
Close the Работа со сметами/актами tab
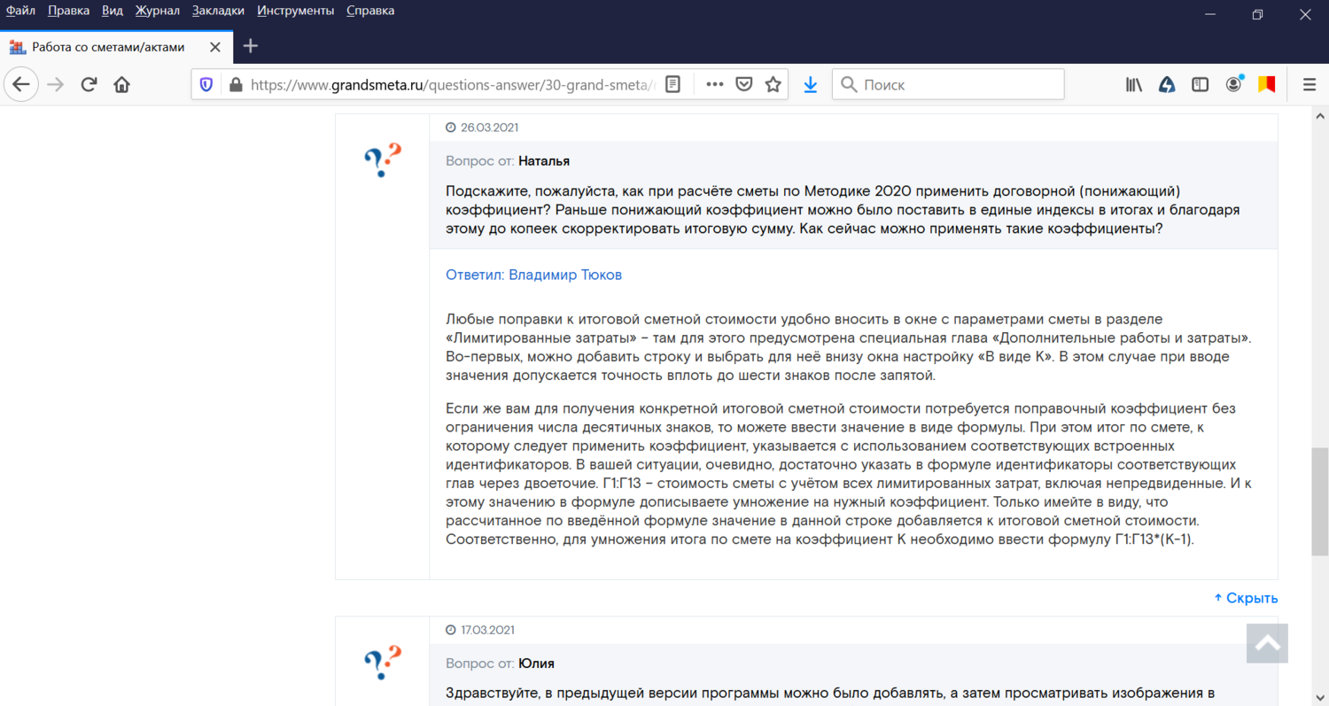(214, 46)
